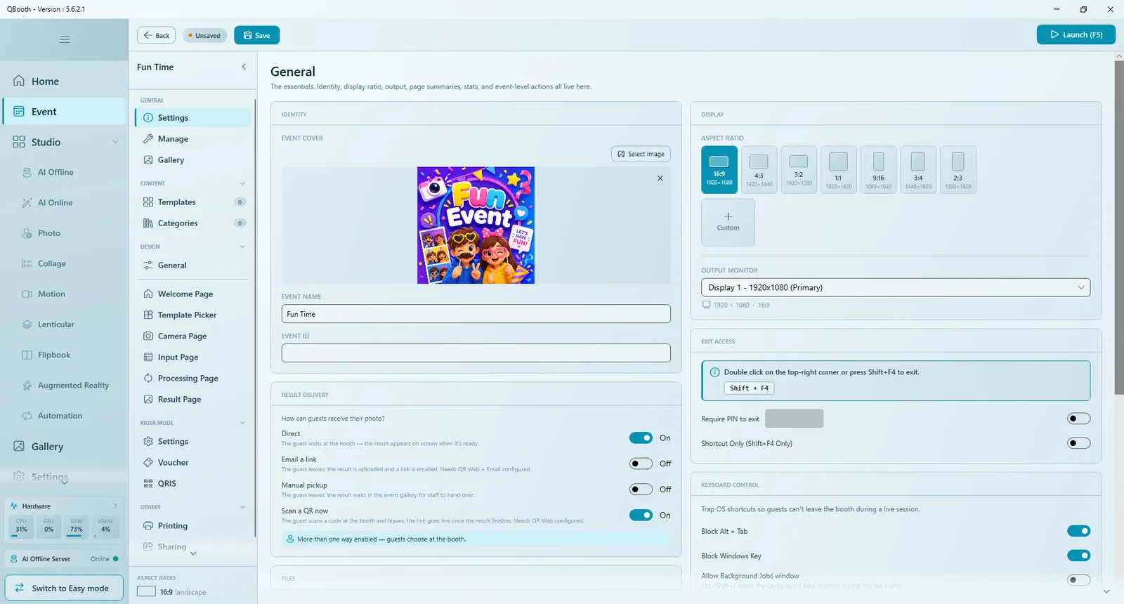Open the Printing printer icon
Screen dimensions: 1124x604
point(148,526)
